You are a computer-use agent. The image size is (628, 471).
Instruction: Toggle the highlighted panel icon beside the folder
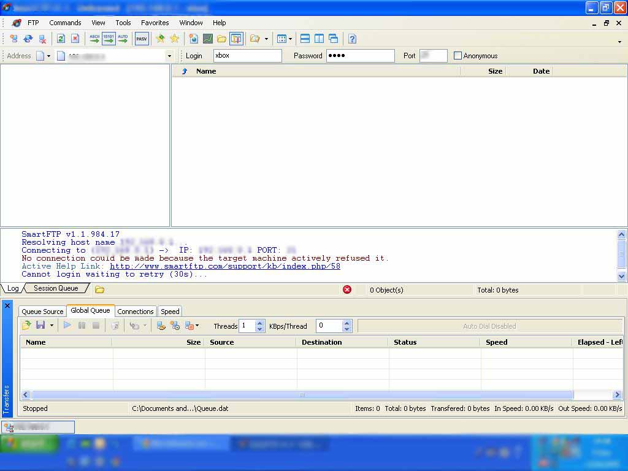click(236, 39)
